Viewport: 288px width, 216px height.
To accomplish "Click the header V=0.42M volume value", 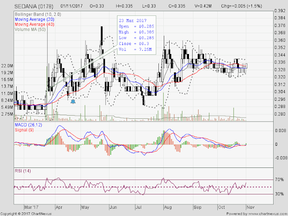I will (203, 6).
